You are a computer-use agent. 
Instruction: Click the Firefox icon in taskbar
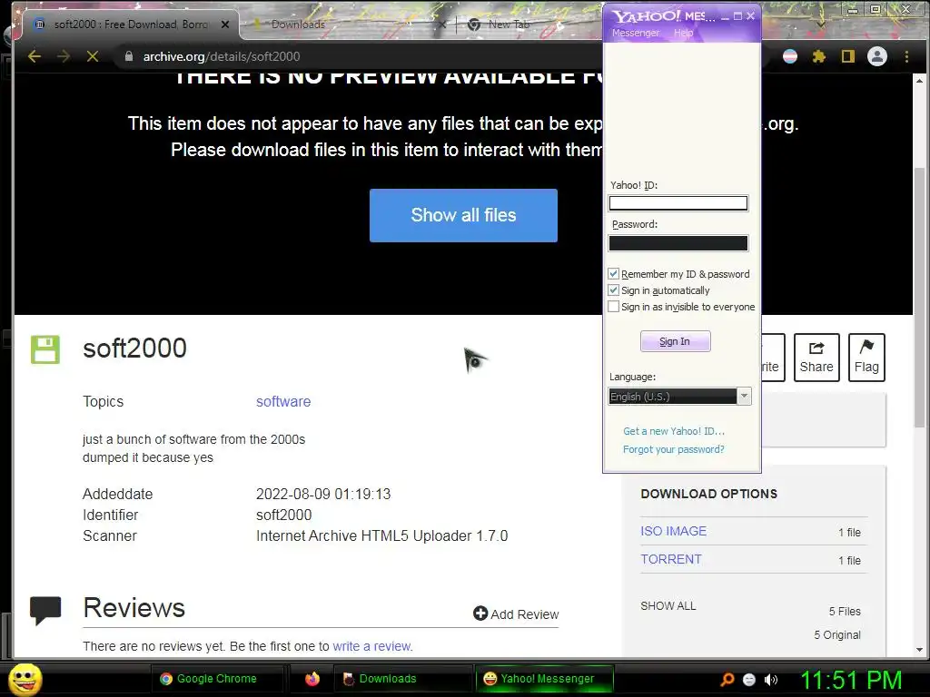[x=312, y=679]
